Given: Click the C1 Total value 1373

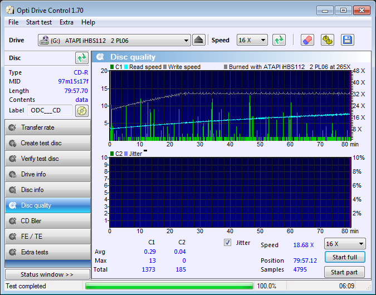Looking at the screenshot, I should pos(148,269).
